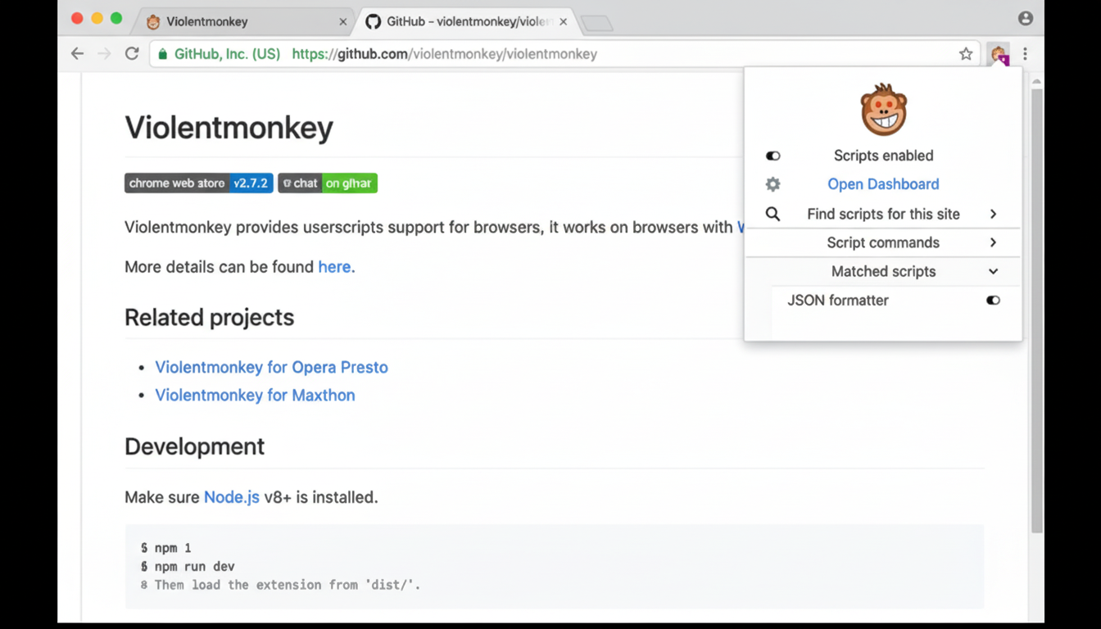This screenshot has width=1101, height=629.
Task: Open Dashboard via the gear icon
Action: click(773, 184)
